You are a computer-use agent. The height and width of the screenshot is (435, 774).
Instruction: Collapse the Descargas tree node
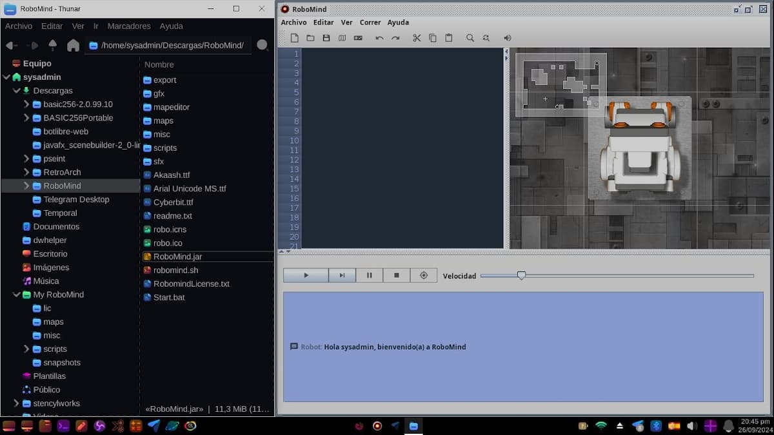[17, 91]
